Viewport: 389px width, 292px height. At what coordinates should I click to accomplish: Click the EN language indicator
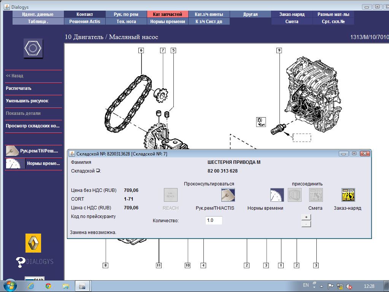[306, 285]
